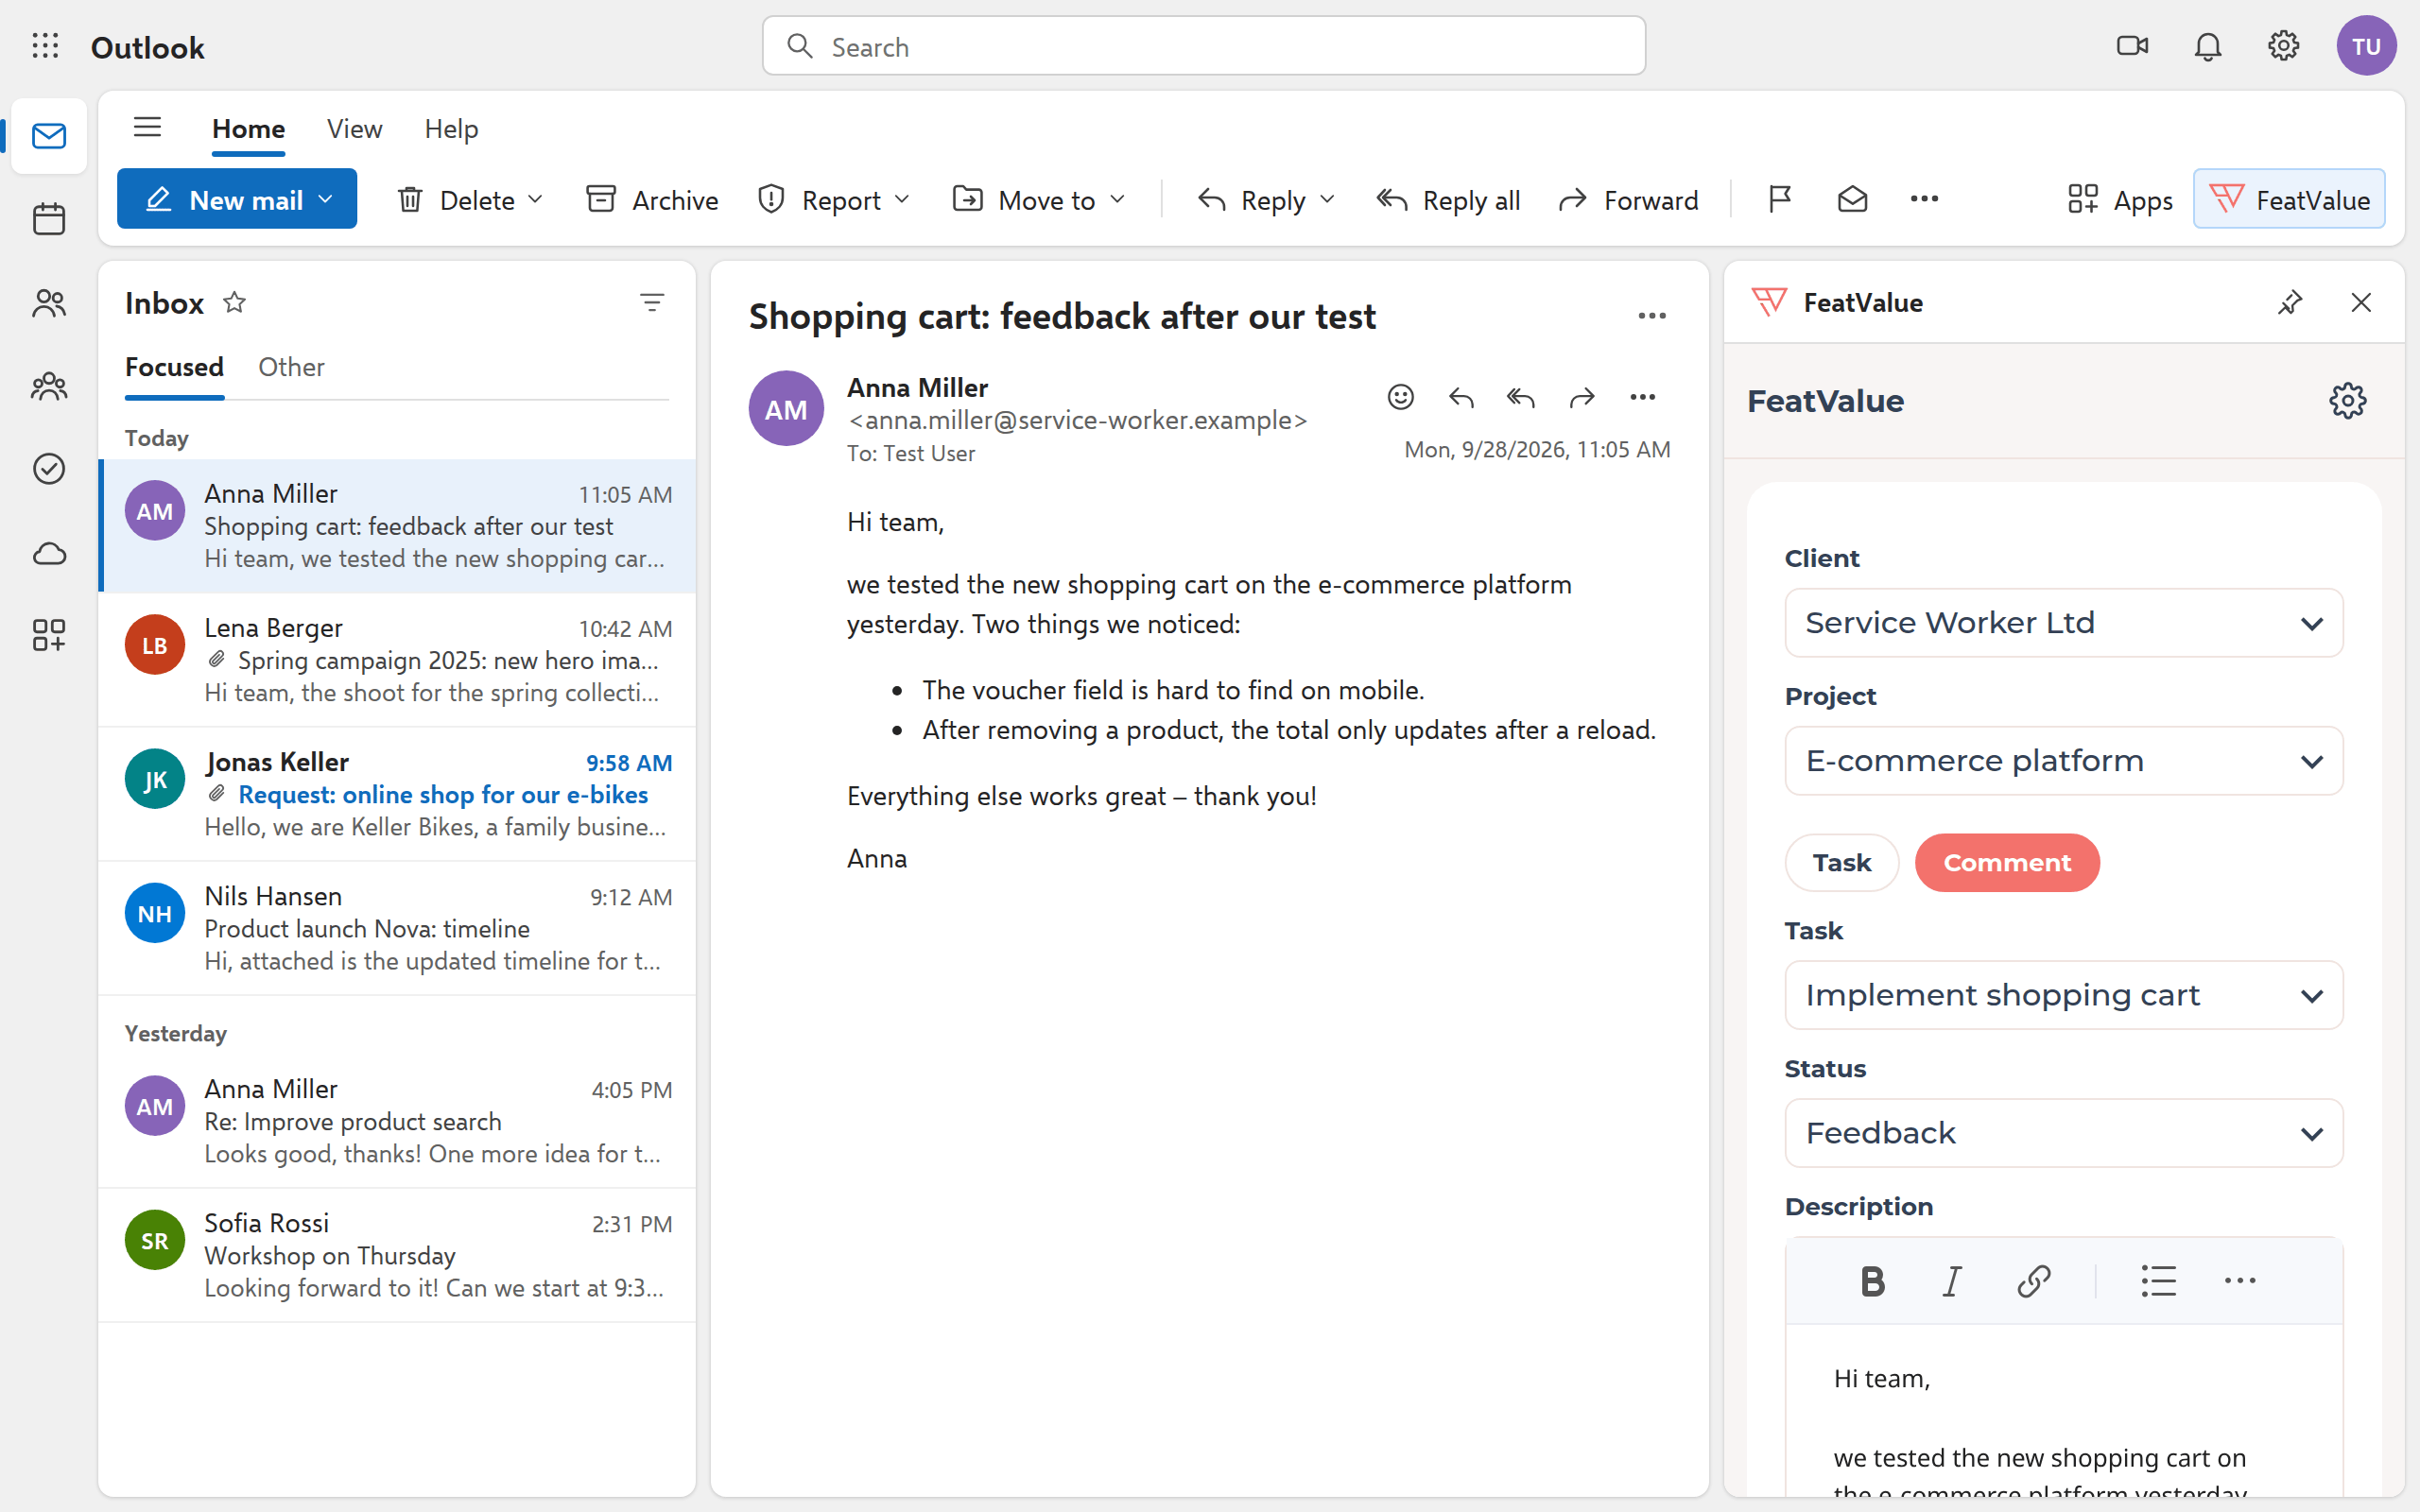Select the Focused inbox tab
The image size is (2420, 1512).
point(174,367)
